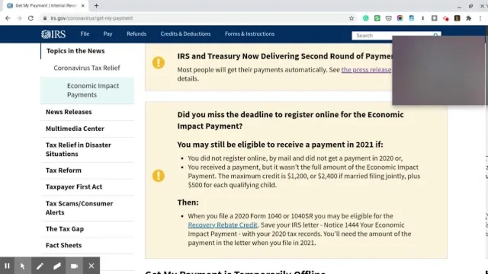Select the mouse pointer tool in recorder bar

(x=22, y=266)
